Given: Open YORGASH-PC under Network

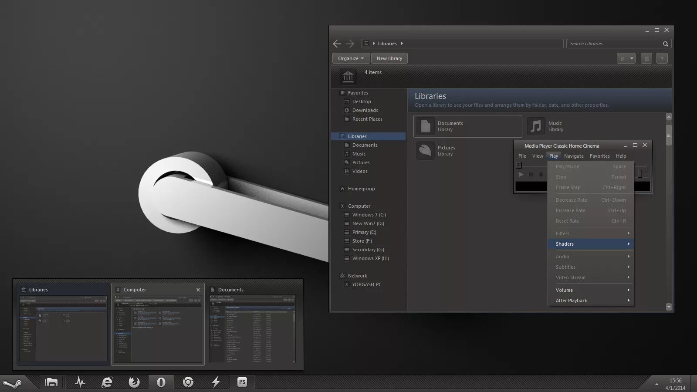Looking at the screenshot, I should click(367, 284).
